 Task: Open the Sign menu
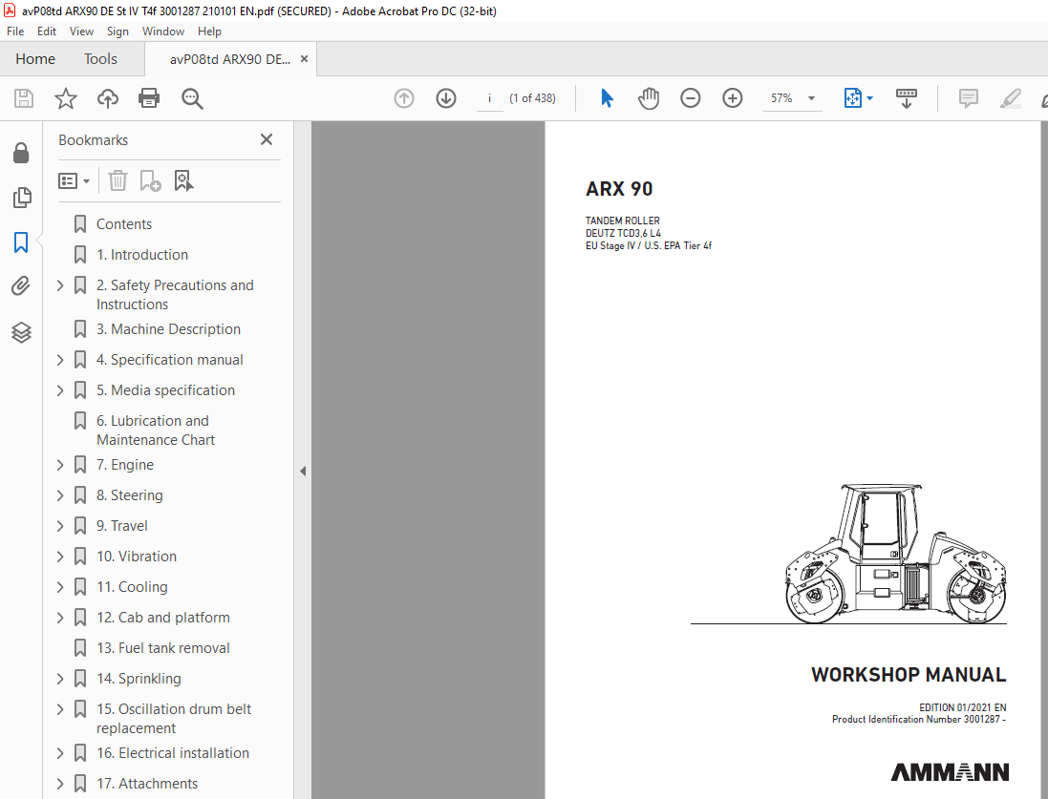pos(118,32)
